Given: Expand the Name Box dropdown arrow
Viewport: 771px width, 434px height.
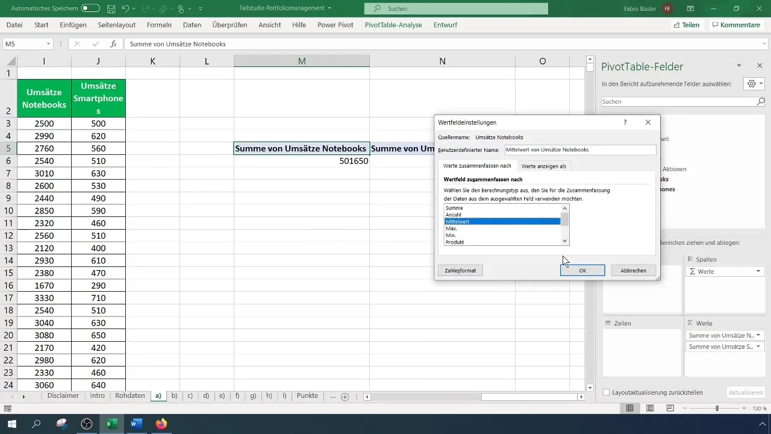Looking at the screenshot, I should pos(48,44).
